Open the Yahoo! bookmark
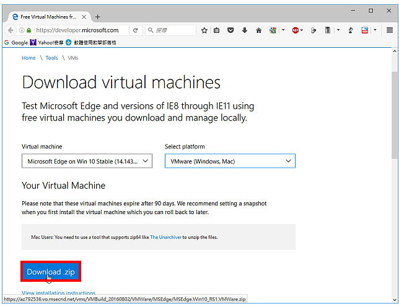This screenshot has height=306, width=399. tap(46, 43)
